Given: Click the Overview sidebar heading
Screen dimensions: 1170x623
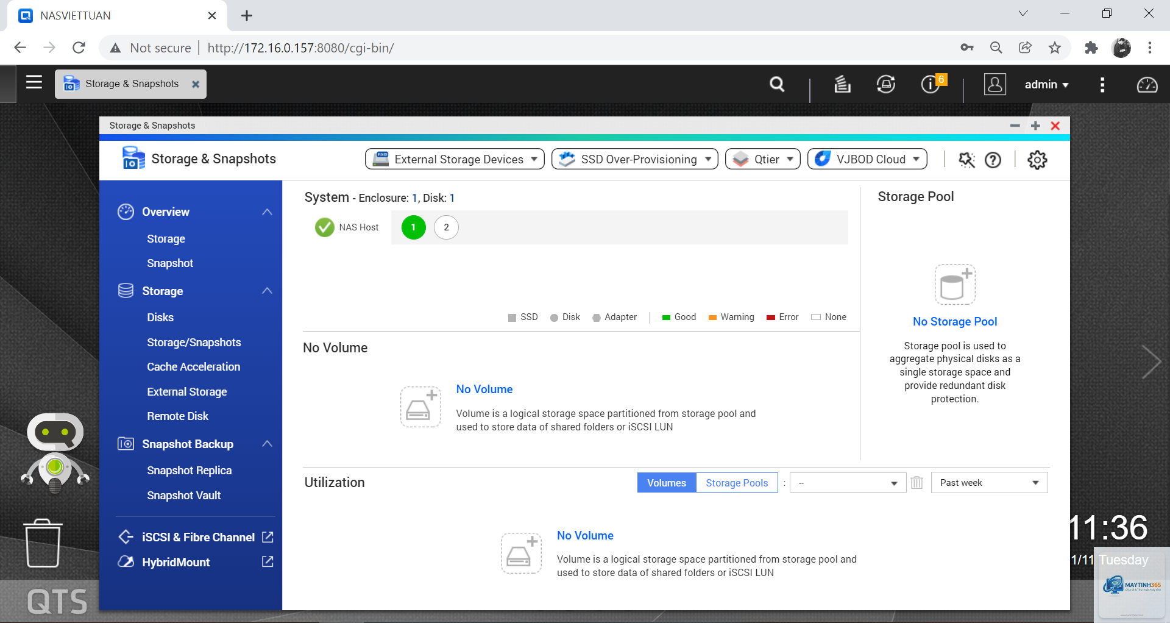Looking at the screenshot, I should [165, 212].
